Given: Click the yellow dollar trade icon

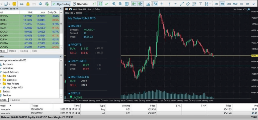Looking at the screenshot, I should (14, 4).
